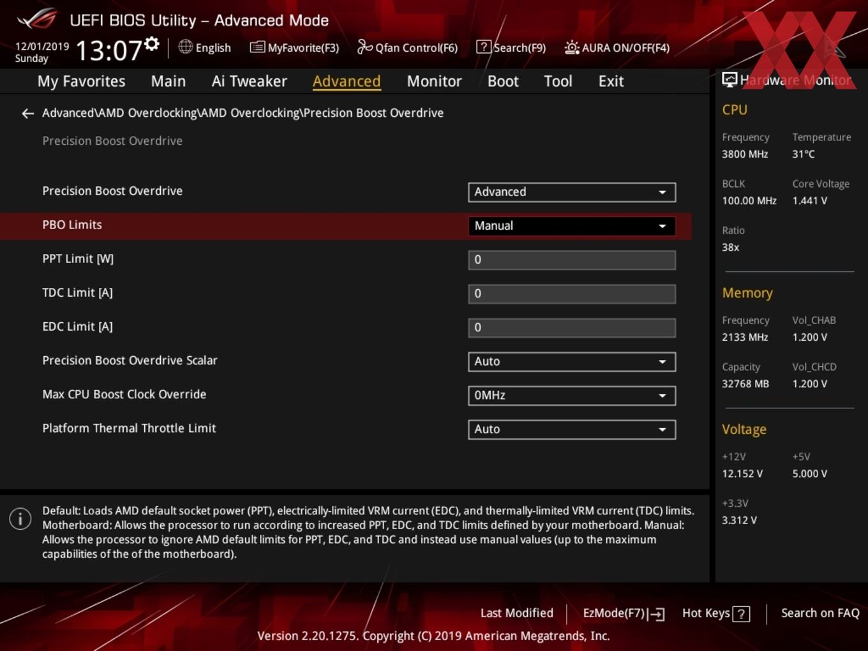This screenshot has width=868, height=651.
Task: Open Max CPU Boost Clock Override dropdown
Action: (572, 396)
